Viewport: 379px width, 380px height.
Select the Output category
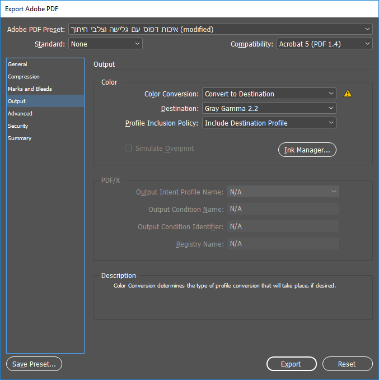[x=45, y=101]
